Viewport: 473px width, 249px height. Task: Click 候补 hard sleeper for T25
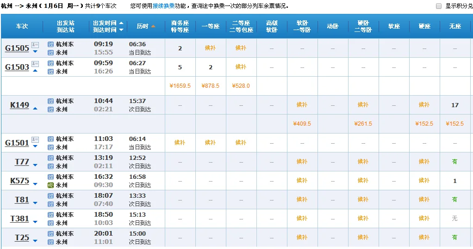click(363, 237)
